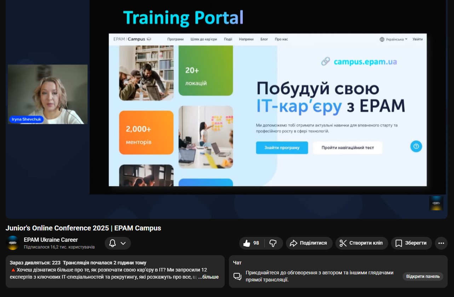
Task: Open the Українська language dropdown
Action: 393,39
